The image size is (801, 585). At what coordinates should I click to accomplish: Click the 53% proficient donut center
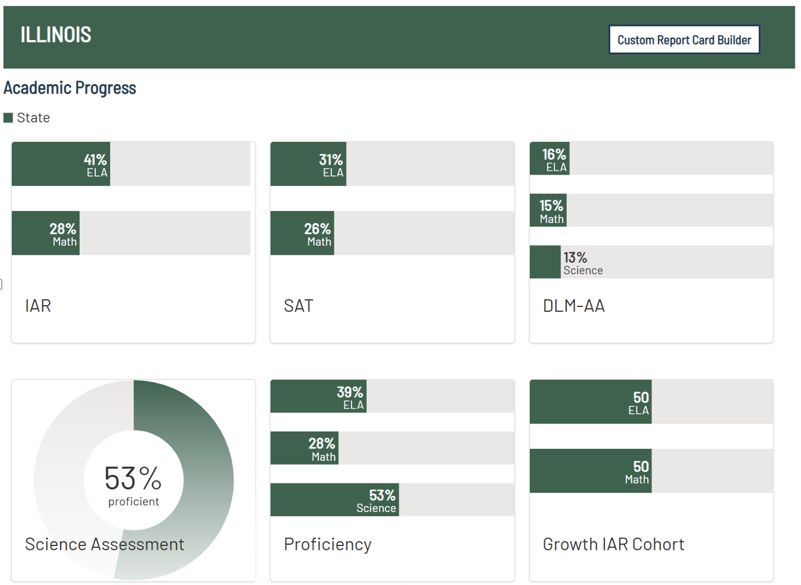[133, 483]
